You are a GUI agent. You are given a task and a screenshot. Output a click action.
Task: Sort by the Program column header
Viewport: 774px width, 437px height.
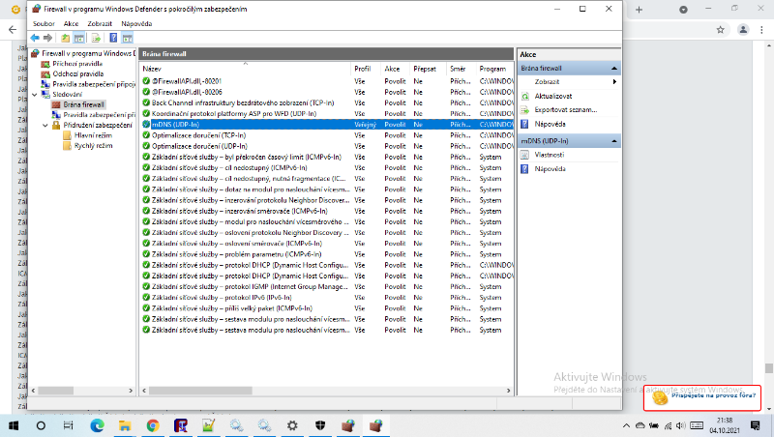coord(494,69)
